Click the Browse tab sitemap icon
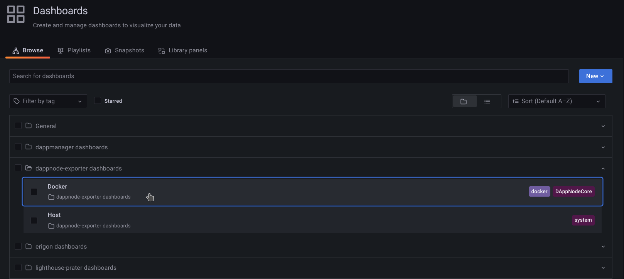The height and width of the screenshot is (279, 624). click(x=16, y=51)
